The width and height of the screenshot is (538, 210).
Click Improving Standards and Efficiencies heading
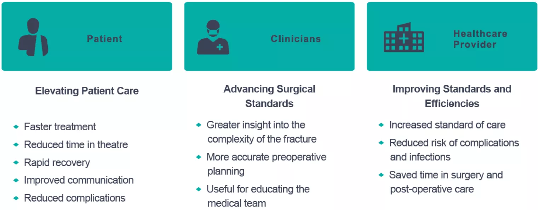[x=452, y=96]
